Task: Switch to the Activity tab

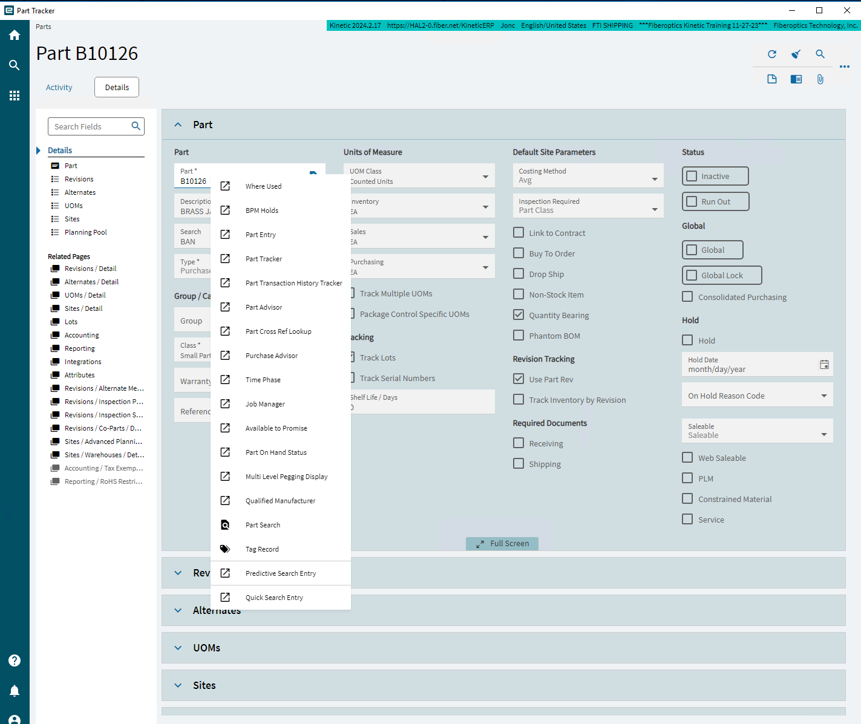Action: pos(59,87)
